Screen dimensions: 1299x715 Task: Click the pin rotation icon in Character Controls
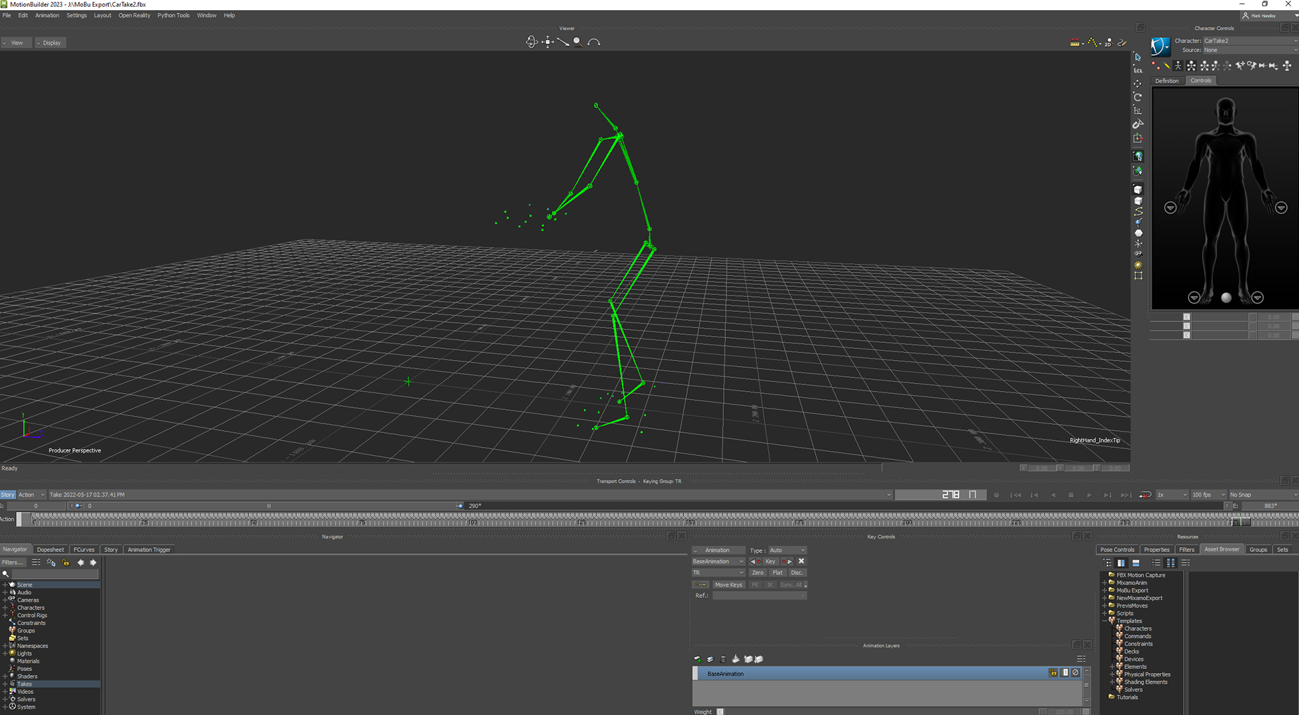coord(1252,66)
